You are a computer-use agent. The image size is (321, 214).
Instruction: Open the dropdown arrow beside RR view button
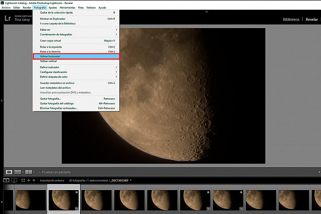[23, 173]
